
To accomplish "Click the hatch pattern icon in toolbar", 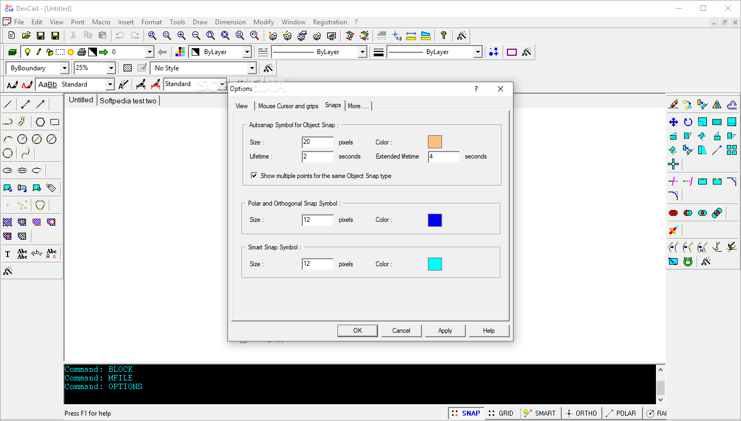I will click(127, 68).
